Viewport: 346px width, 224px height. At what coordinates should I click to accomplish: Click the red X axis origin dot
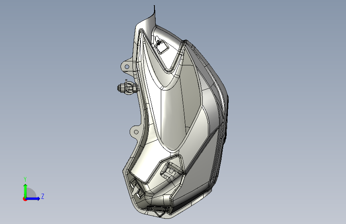25,199
